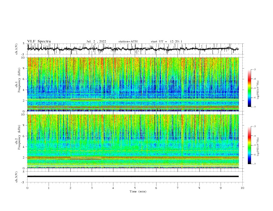Click the "-3" label on upper color bar

tap(254, 69)
